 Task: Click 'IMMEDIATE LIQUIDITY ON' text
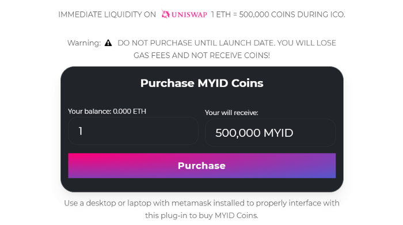point(107,14)
